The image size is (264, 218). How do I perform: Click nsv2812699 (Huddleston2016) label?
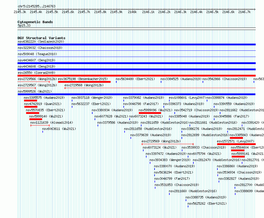click(205, 135)
